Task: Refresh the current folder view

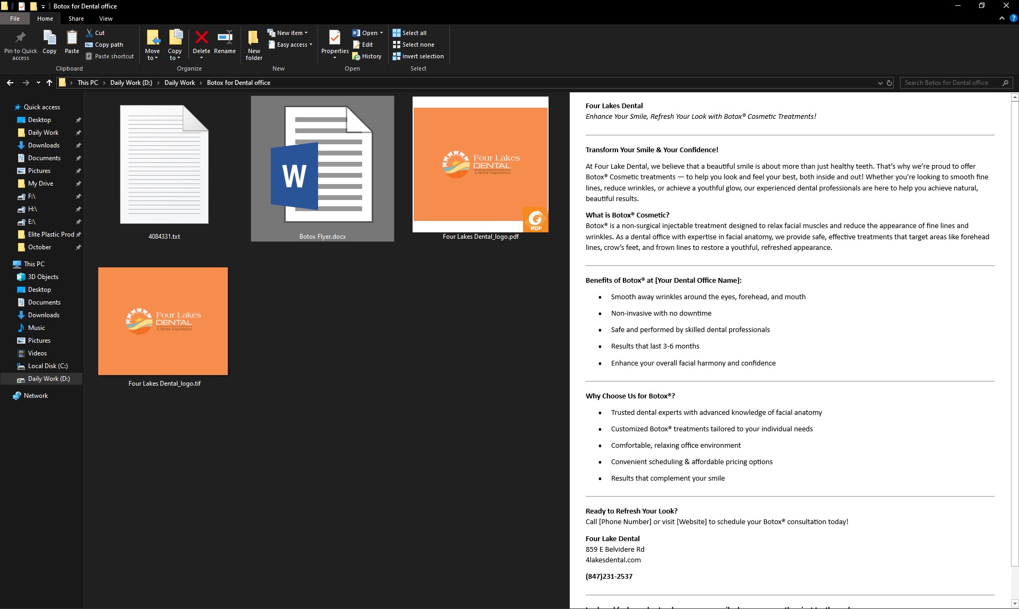Action: click(889, 83)
